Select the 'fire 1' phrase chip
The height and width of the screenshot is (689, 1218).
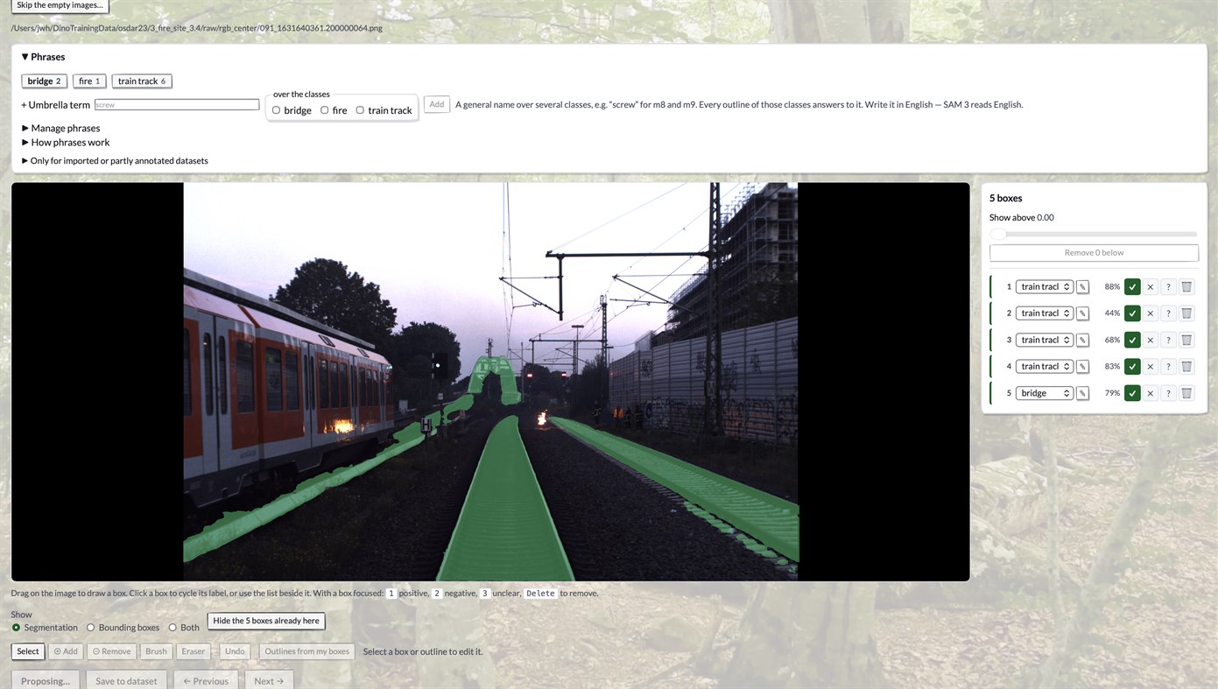coord(89,81)
